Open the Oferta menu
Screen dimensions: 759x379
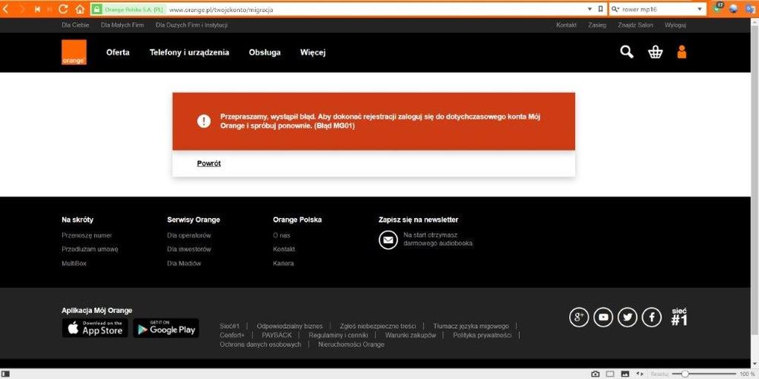(118, 52)
